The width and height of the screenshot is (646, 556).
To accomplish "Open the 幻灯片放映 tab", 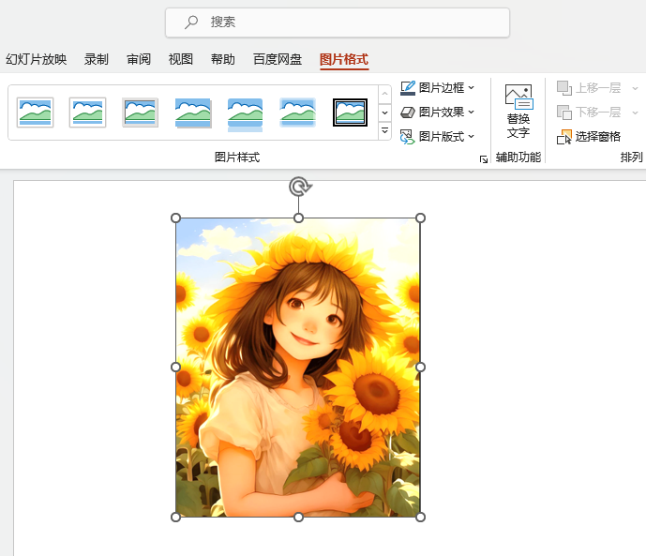I will pyautogui.click(x=37, y=59).
